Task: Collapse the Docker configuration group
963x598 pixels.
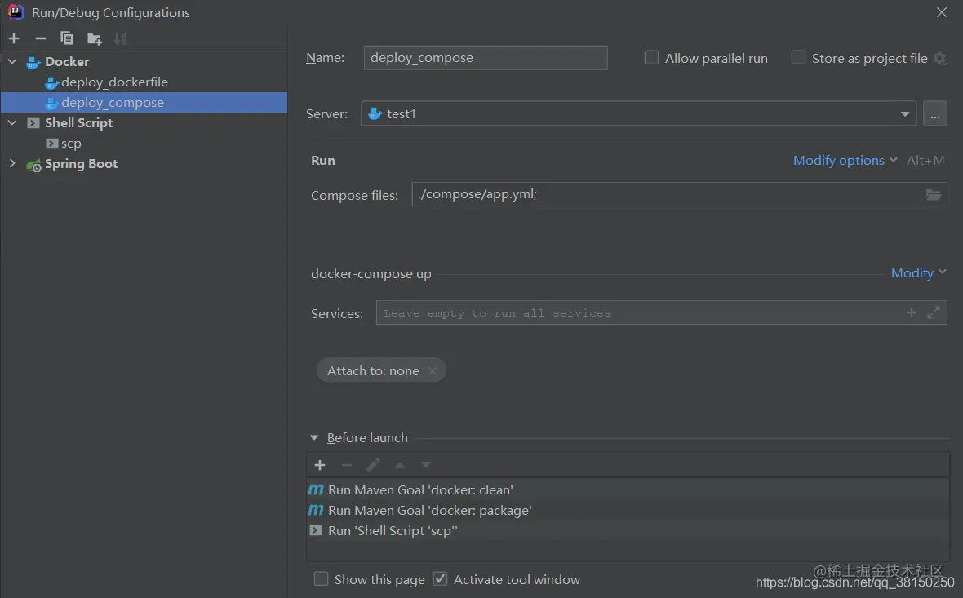Action: [12, 61]
